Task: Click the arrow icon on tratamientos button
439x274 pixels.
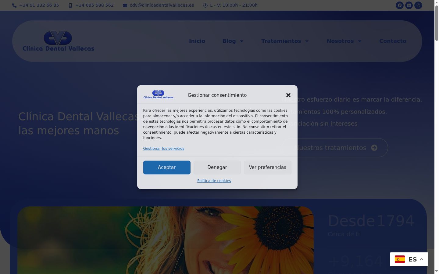Action: tap(374, 148)
